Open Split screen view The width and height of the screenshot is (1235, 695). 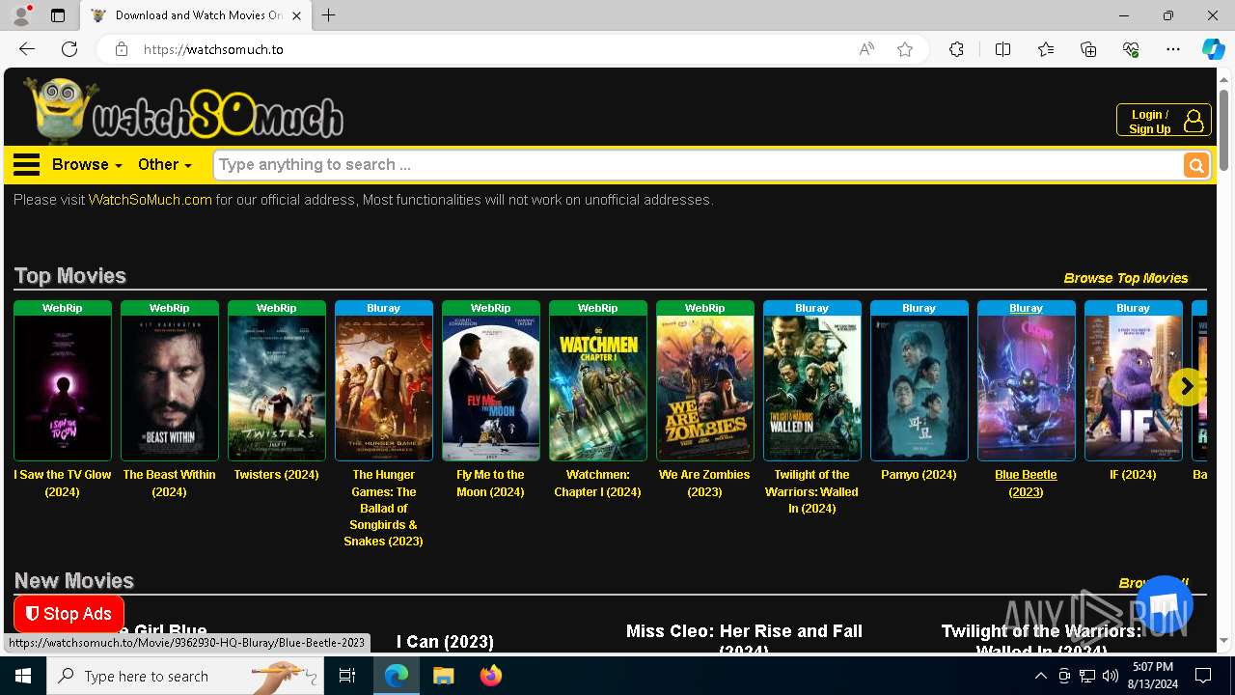pos(1002,49)
